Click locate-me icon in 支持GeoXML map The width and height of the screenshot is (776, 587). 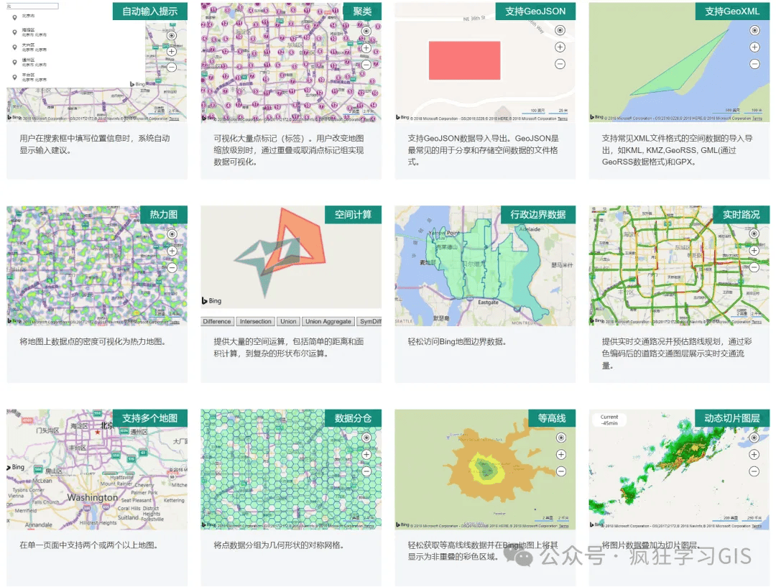pyautogui.click(x=754, y=30)
